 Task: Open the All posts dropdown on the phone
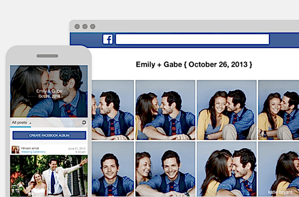click(21, 123)
